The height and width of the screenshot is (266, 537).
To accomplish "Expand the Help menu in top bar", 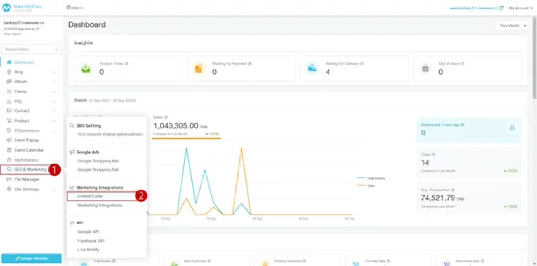I will point(74,8).
